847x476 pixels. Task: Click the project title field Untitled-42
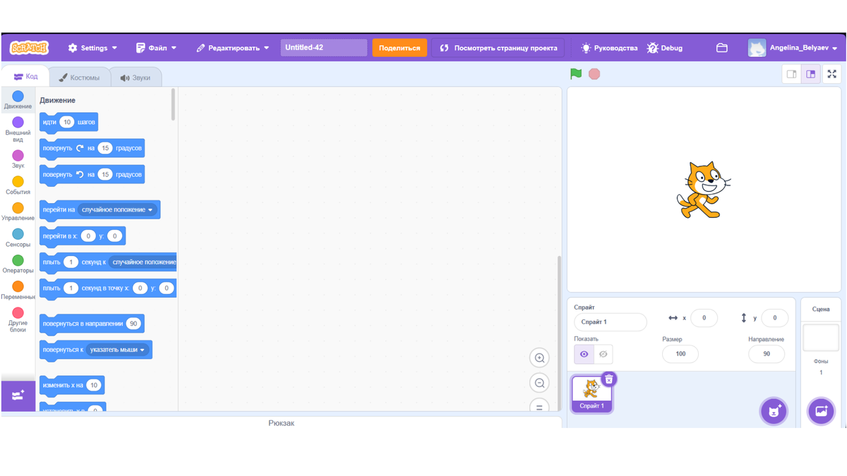coord(324,47)
